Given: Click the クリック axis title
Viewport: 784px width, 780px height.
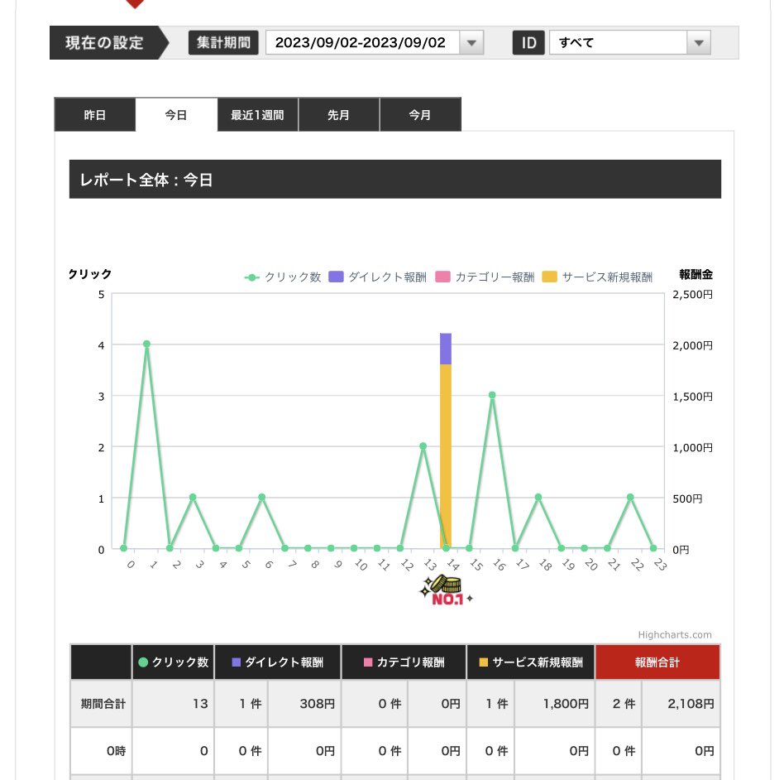Looking at the screenshot, I should tap(90, 274).
